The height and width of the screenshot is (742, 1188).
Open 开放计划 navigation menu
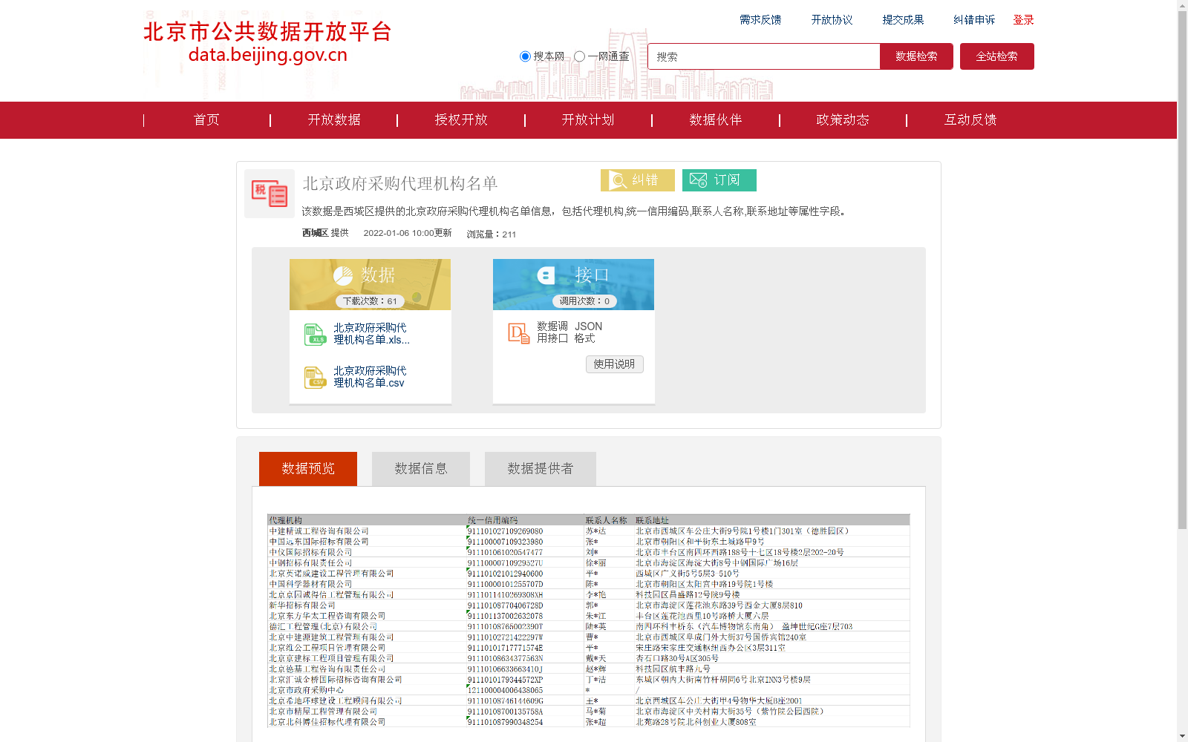coord(588,120)
